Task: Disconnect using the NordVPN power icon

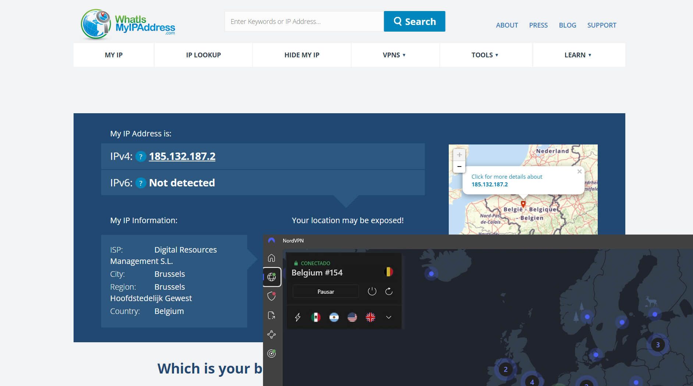Action: tap(372, 292)
